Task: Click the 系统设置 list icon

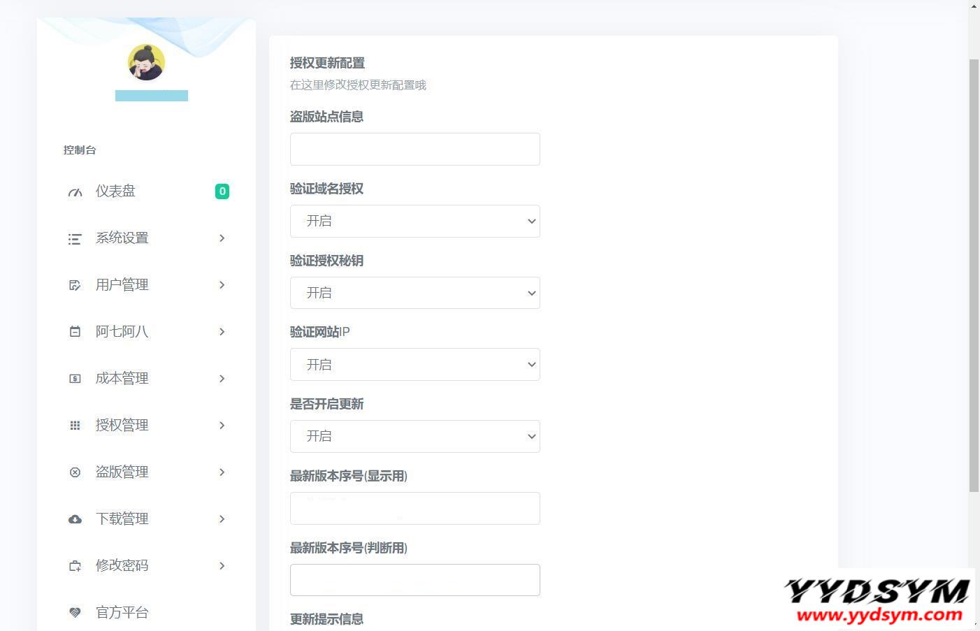Action: (75, 239)
